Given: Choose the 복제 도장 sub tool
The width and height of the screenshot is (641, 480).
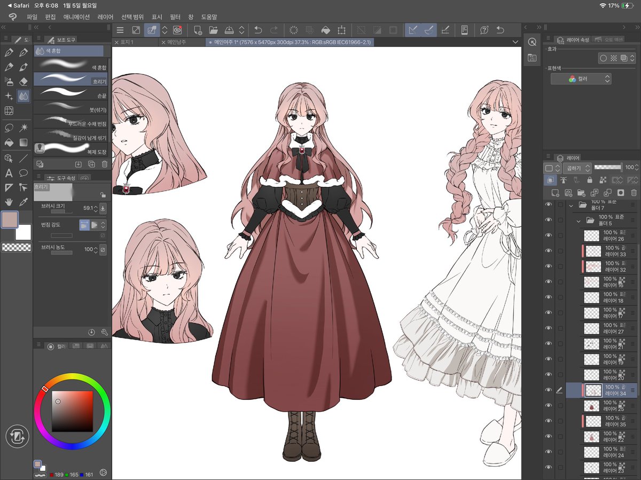Looking at the screenshot, I should 71,148.
